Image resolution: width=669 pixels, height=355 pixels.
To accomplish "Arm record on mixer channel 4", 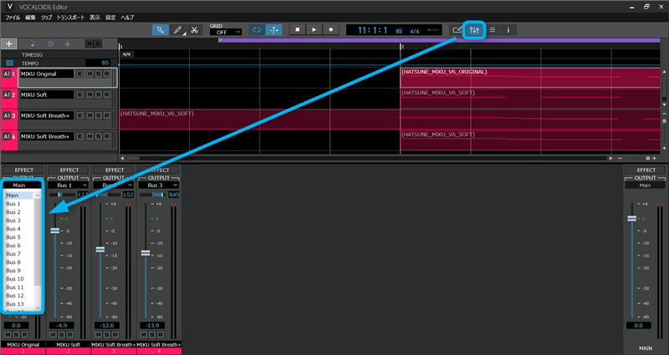I will 160,335.
